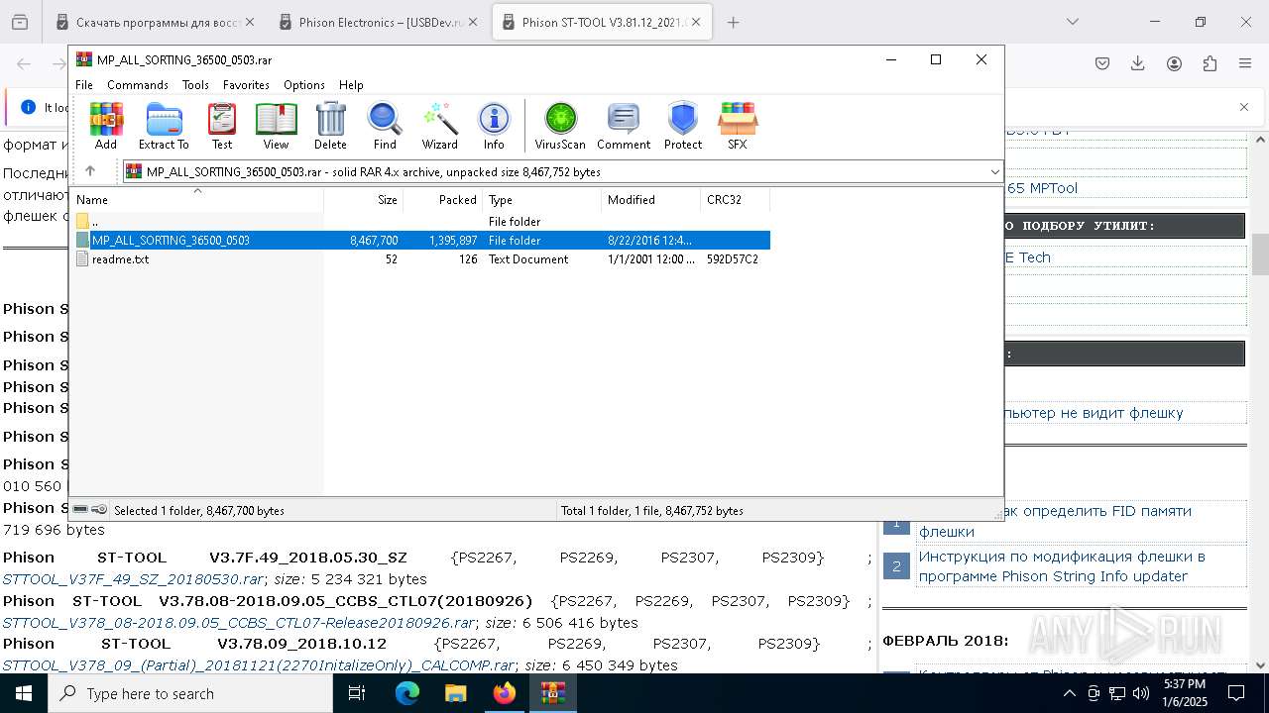Open STTOOL_V378_09 CALCOMP rar link
This screenshot has width=1269, height=713.
coord(259,665)
